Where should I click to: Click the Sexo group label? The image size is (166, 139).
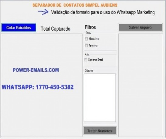pyautogui.click(x=88, y=33)
